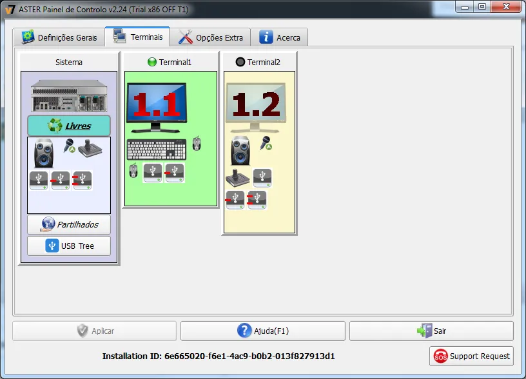Click the speaker icon in Livres panel

coord(44,153)
